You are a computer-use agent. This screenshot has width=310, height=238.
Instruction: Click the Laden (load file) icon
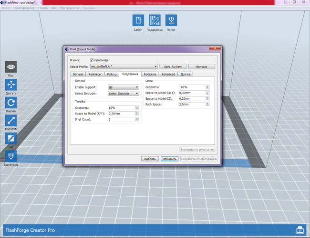pos(138,20)
